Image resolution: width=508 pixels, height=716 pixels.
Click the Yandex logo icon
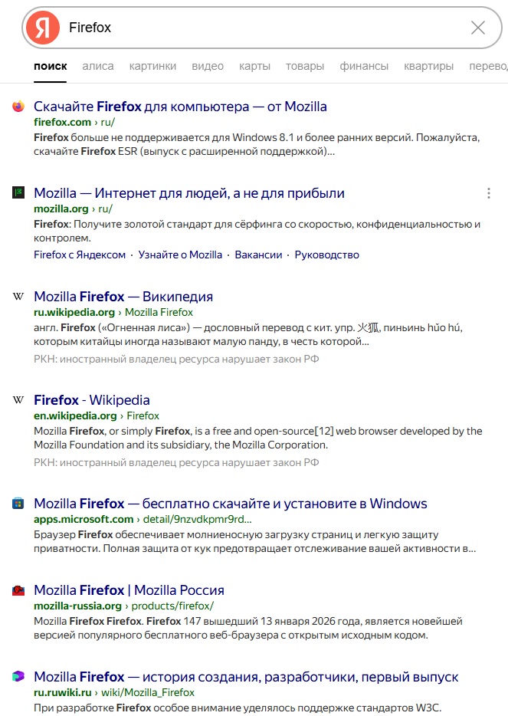point(43,28)
